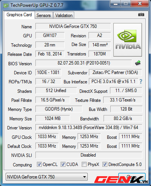Viewport: 151px width, 186px height.
Task: Click the Memory Type field GDDR5 (Hynix)
Action: click(x=59, y=109)
